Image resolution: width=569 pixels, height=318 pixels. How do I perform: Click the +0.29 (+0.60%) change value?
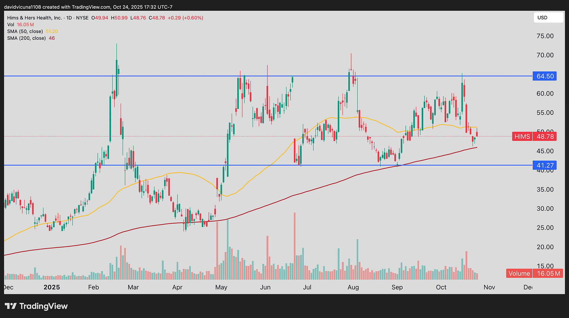coord(185,18)
